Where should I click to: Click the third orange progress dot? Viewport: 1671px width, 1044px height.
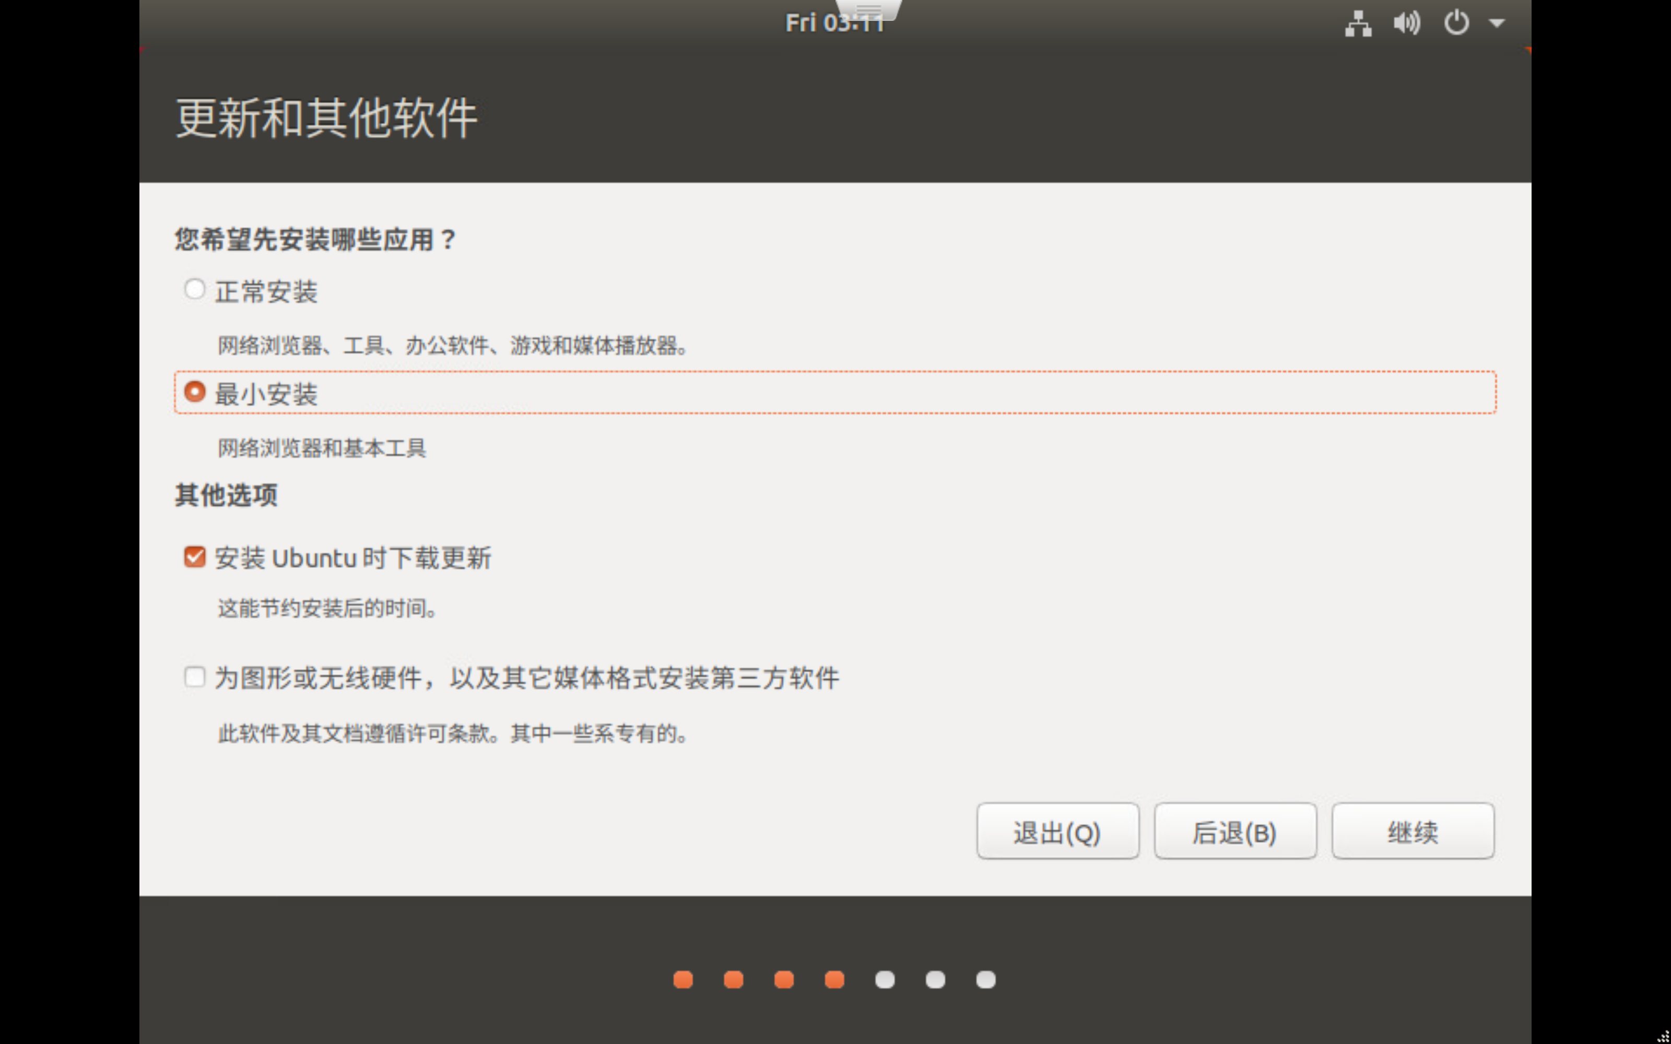784,979
